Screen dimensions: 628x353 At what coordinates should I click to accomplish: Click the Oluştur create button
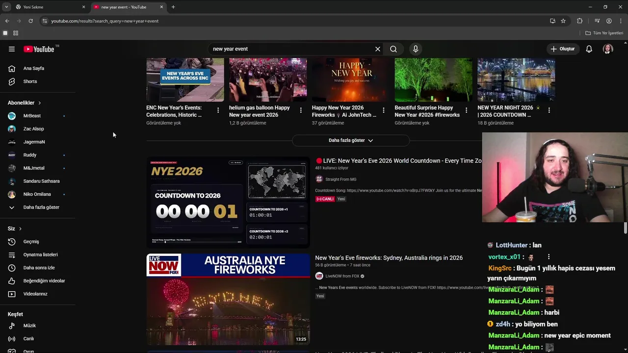tap(562, 49)
